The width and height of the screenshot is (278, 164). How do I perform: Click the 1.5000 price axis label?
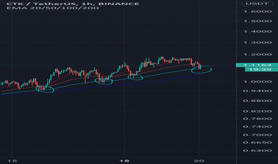pos(257,21)
